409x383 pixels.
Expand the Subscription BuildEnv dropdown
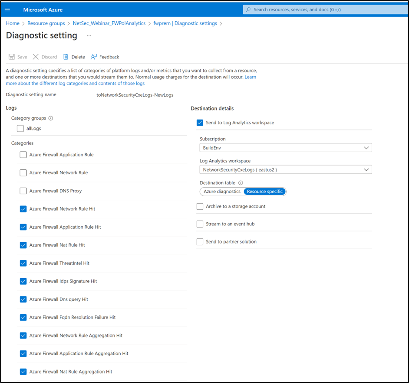click(286, 148)
